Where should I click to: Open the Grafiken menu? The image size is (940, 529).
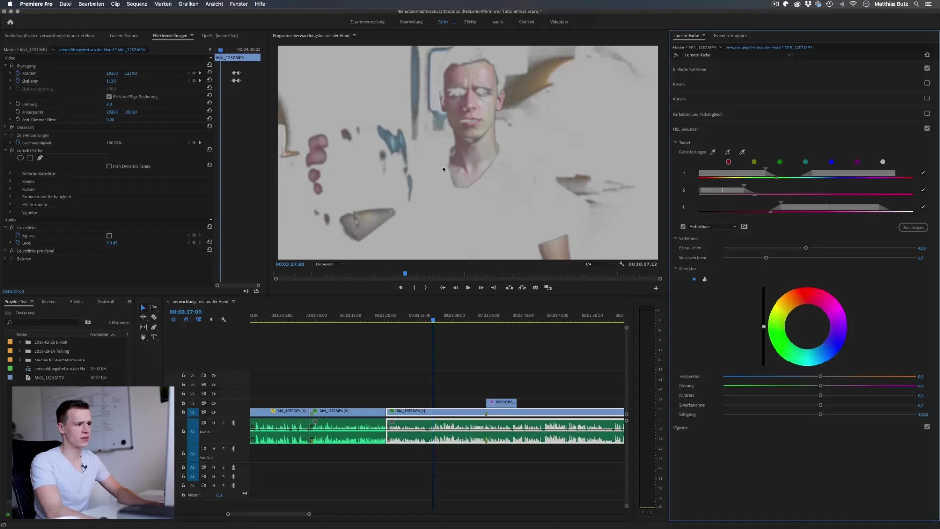188,4
